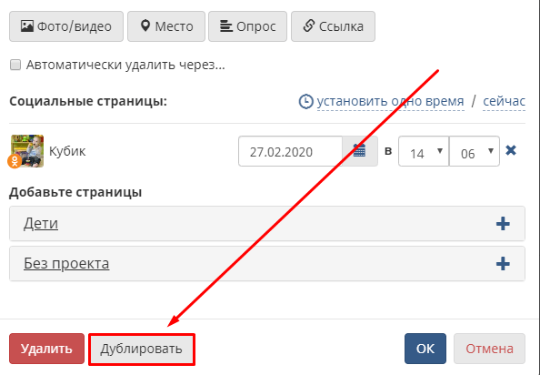
Task: Click the clock icon near установить одно время
Action: pos(305,102)
